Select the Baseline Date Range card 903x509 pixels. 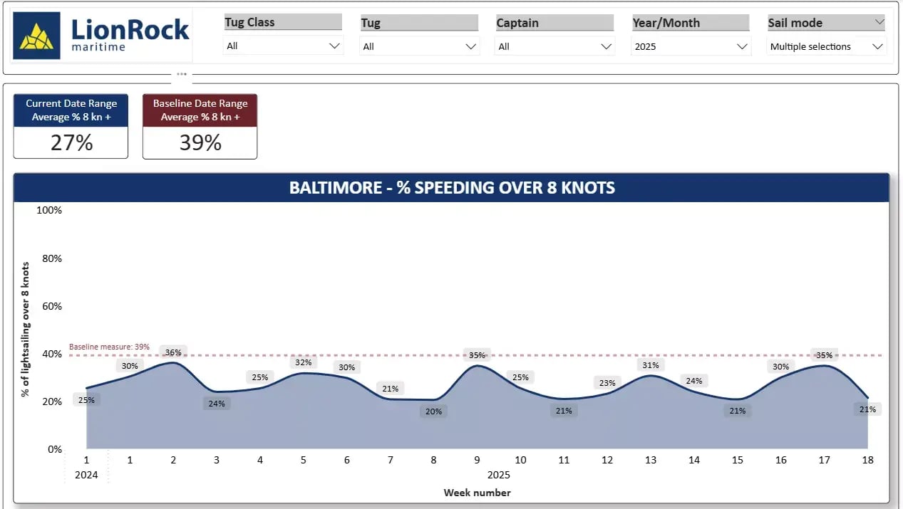tap(200, 126)
